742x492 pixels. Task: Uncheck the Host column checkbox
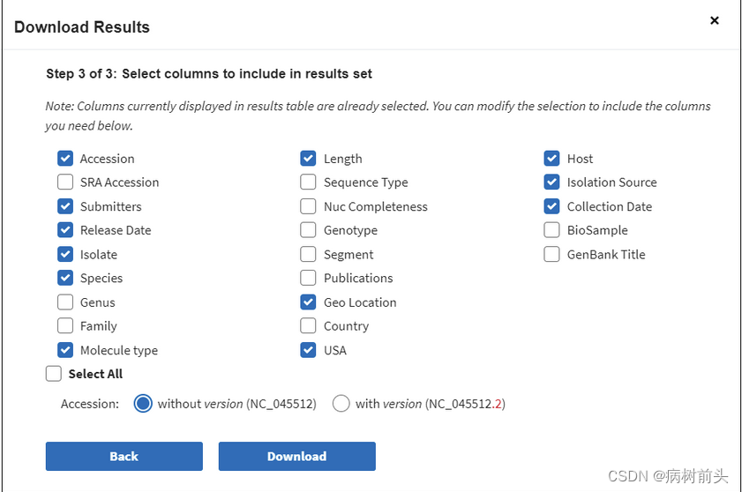(551, 159)
